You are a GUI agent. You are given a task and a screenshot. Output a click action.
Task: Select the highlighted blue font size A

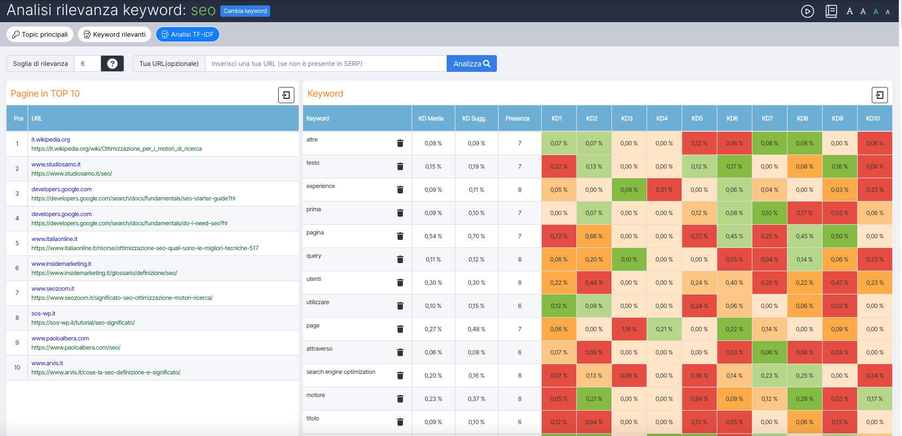[876, 12]
